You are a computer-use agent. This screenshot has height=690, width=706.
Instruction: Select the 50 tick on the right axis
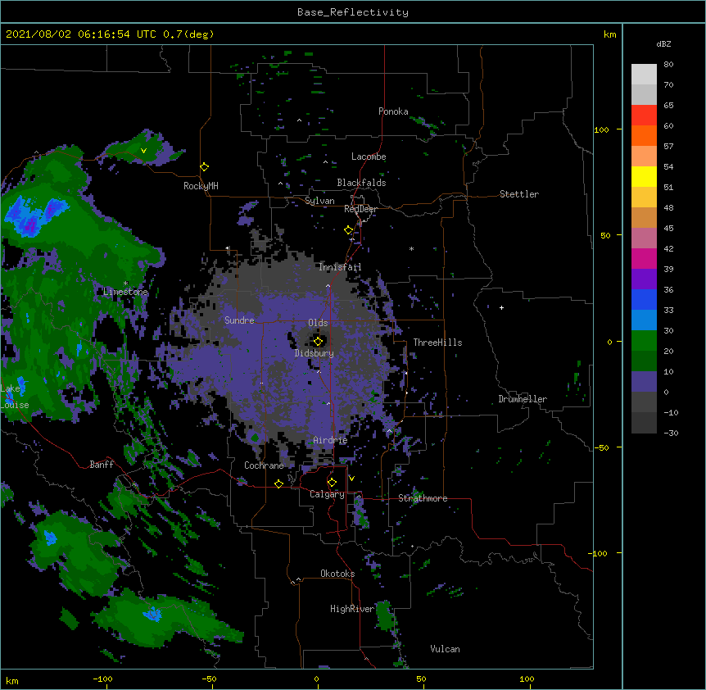[605, 235]
